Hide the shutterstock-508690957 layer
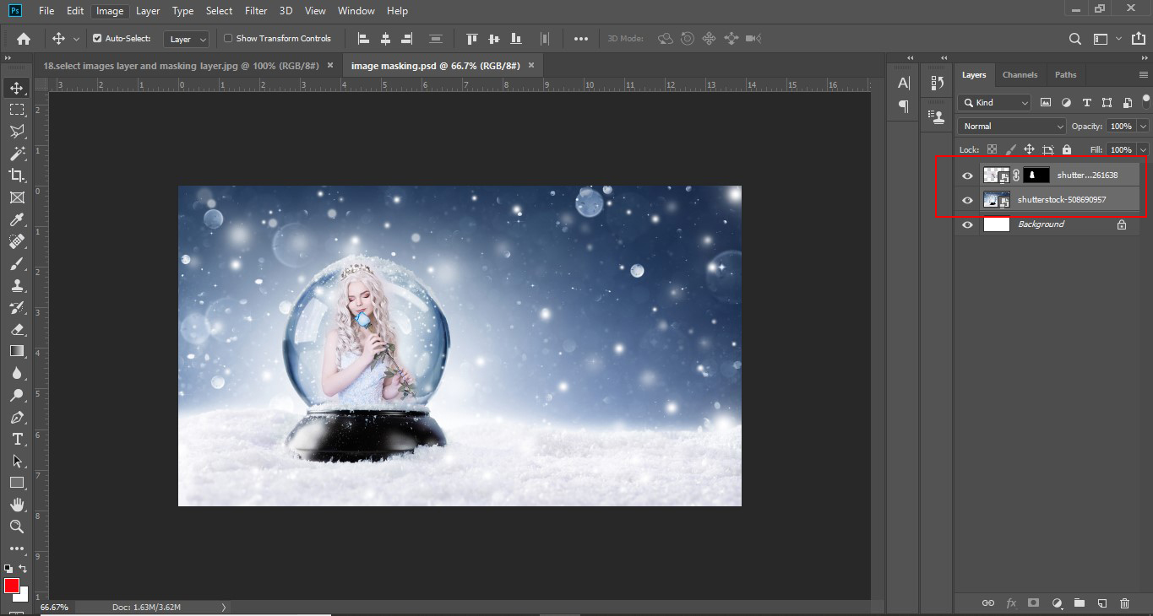 [968, 200]
